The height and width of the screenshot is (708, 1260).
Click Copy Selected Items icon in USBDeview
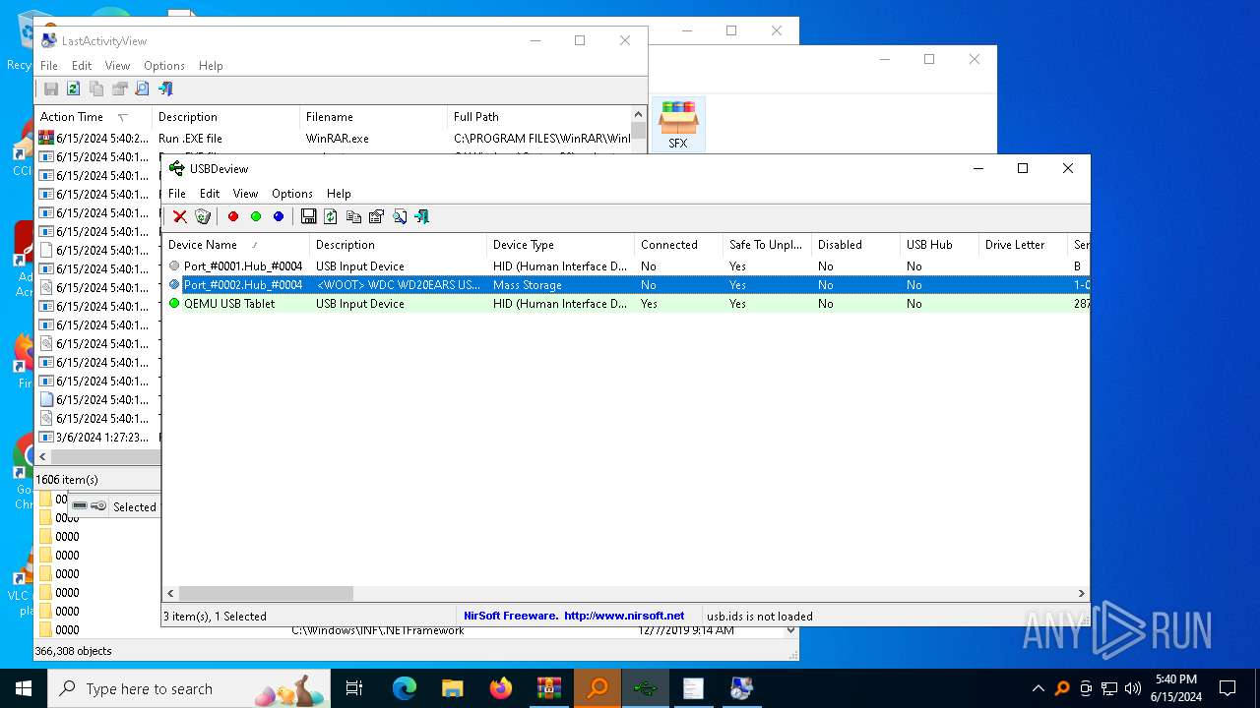point(353,216)
